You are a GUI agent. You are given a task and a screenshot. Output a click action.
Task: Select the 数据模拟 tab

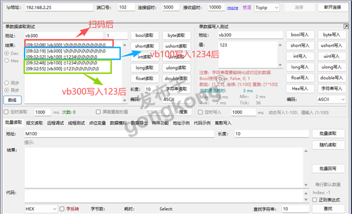click(119, 123)
